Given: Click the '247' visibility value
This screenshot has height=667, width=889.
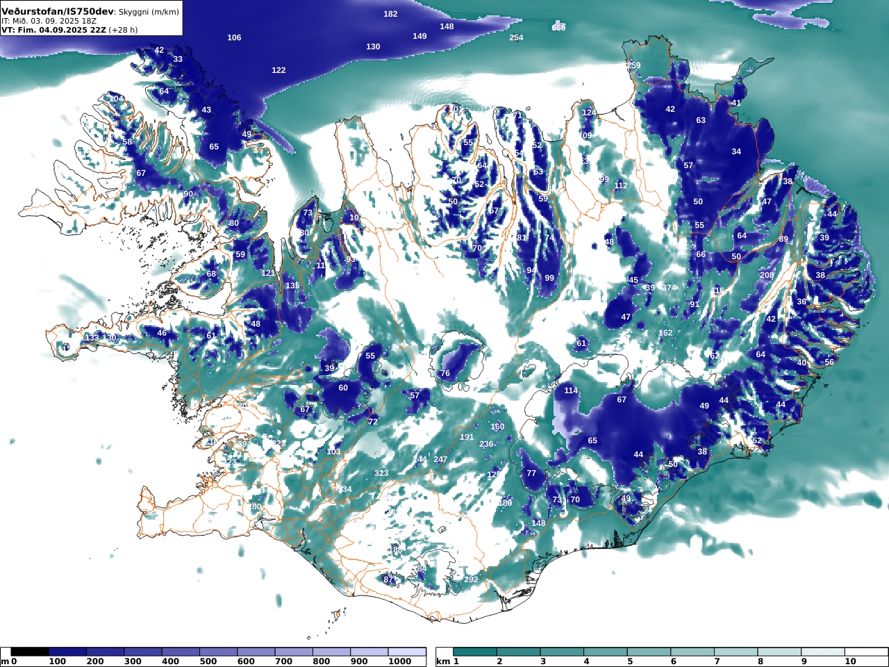Looking at the screenshot, I should (440, 459).
